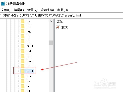Expand the .glb key
Screen dimensions: 123x92
[19, 41]
